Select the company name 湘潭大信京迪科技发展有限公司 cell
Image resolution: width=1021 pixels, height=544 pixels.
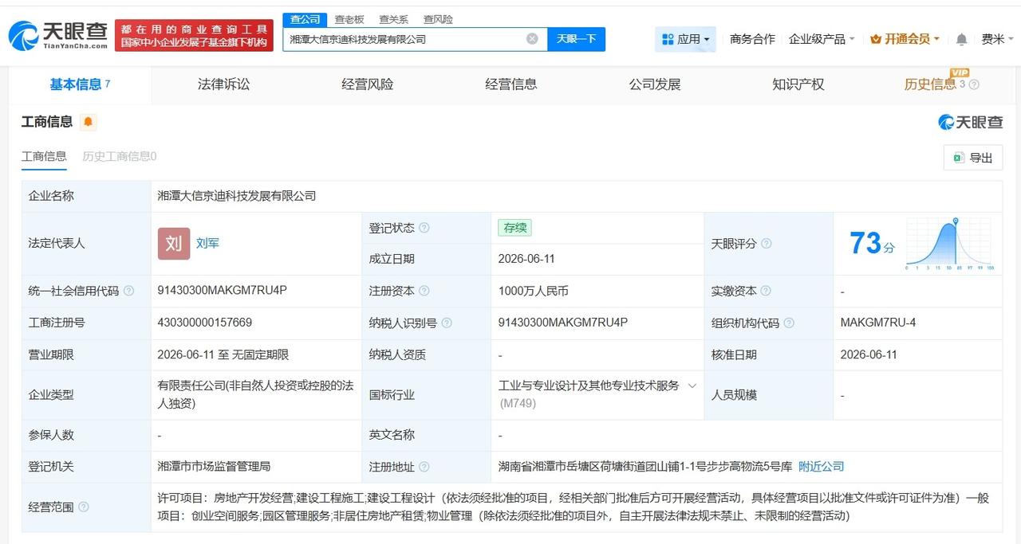[x=237, y=195]
